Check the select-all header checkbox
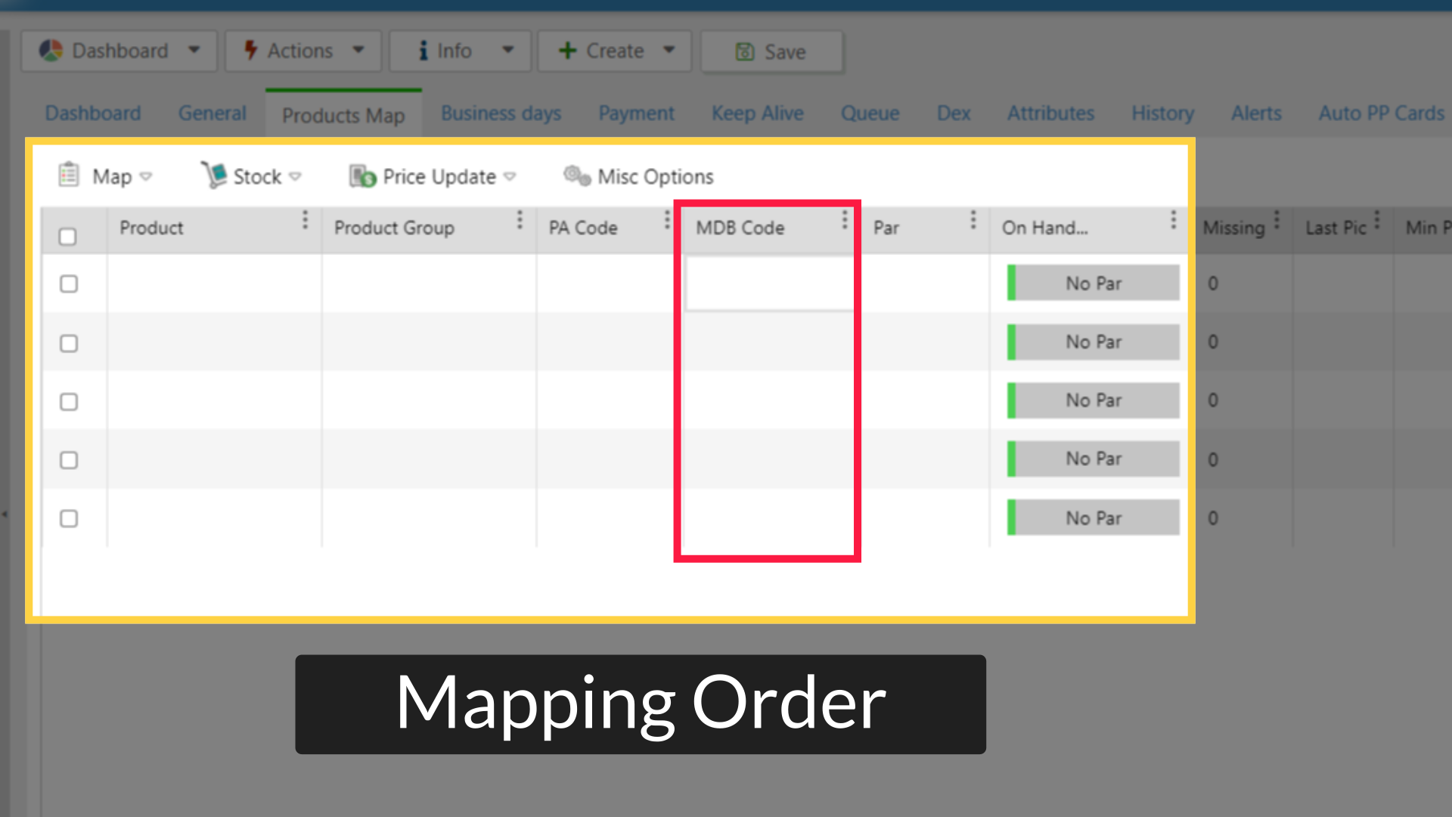Viewport: 1452px width, 817px height. [67, 236]
